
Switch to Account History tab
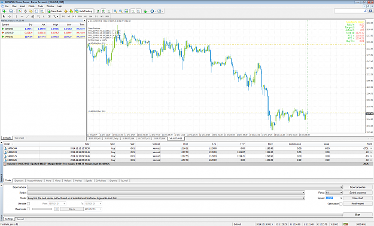click(35, 181)
